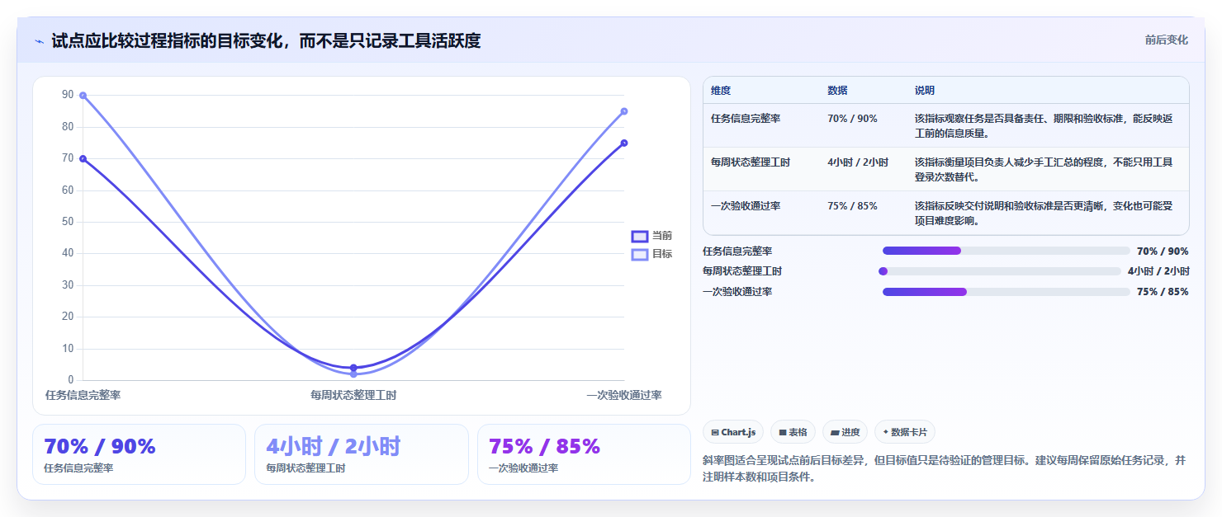This screenshot has height=517, width=1222.
Task: Click the 任务信息完整率 table cell
Action: (746, 119)
